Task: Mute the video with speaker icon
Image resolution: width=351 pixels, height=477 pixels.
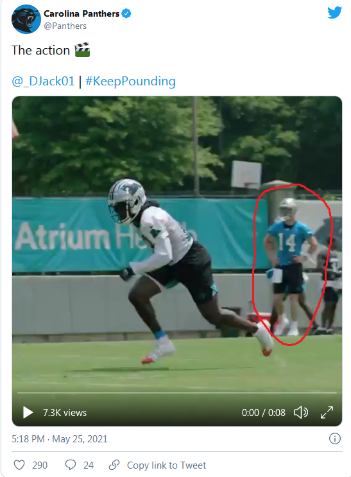Action: pos(301,413)
